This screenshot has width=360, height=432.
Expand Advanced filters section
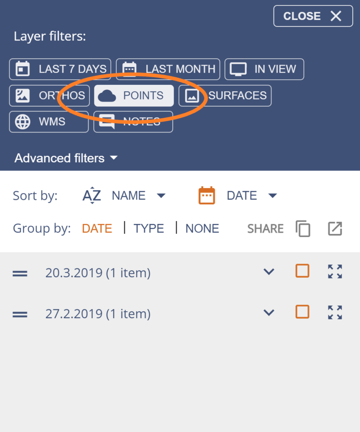[x=66, y=158]
